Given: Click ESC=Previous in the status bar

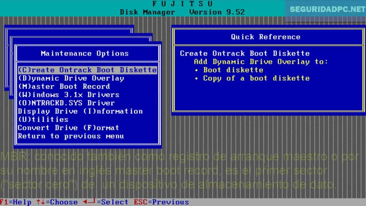Looking at the screenshot, I should pyautogui.click(x=161, y=202).
